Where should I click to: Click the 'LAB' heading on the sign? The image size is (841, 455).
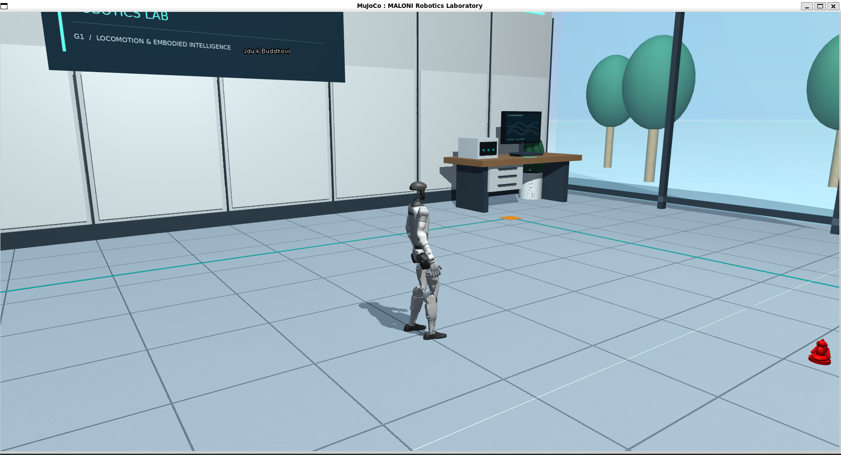click(x=157, y=15)
